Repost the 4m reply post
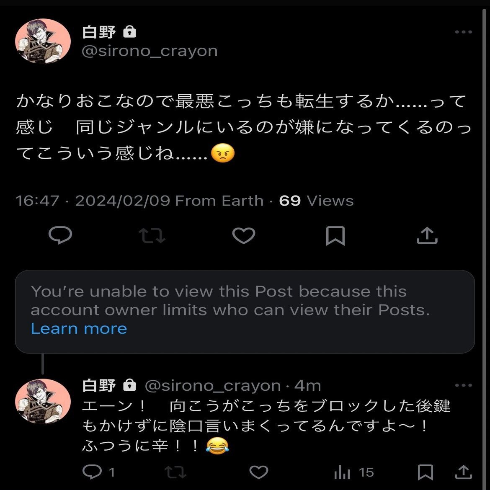This screenshot has height=490, width=490. pos(175,472)
